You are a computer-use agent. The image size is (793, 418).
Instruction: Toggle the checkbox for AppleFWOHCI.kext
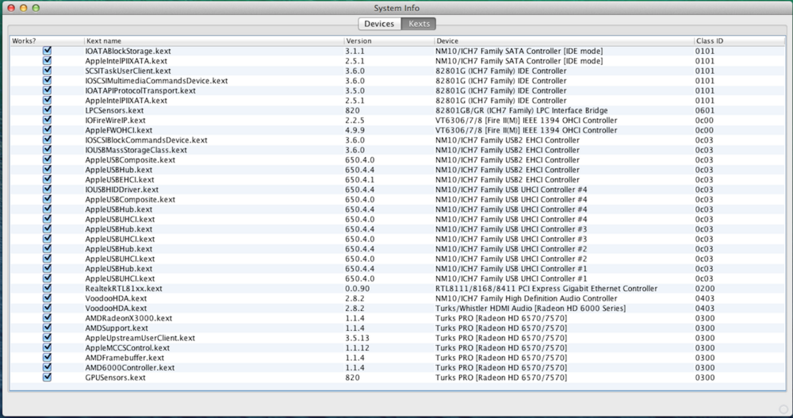click(48, 130)
